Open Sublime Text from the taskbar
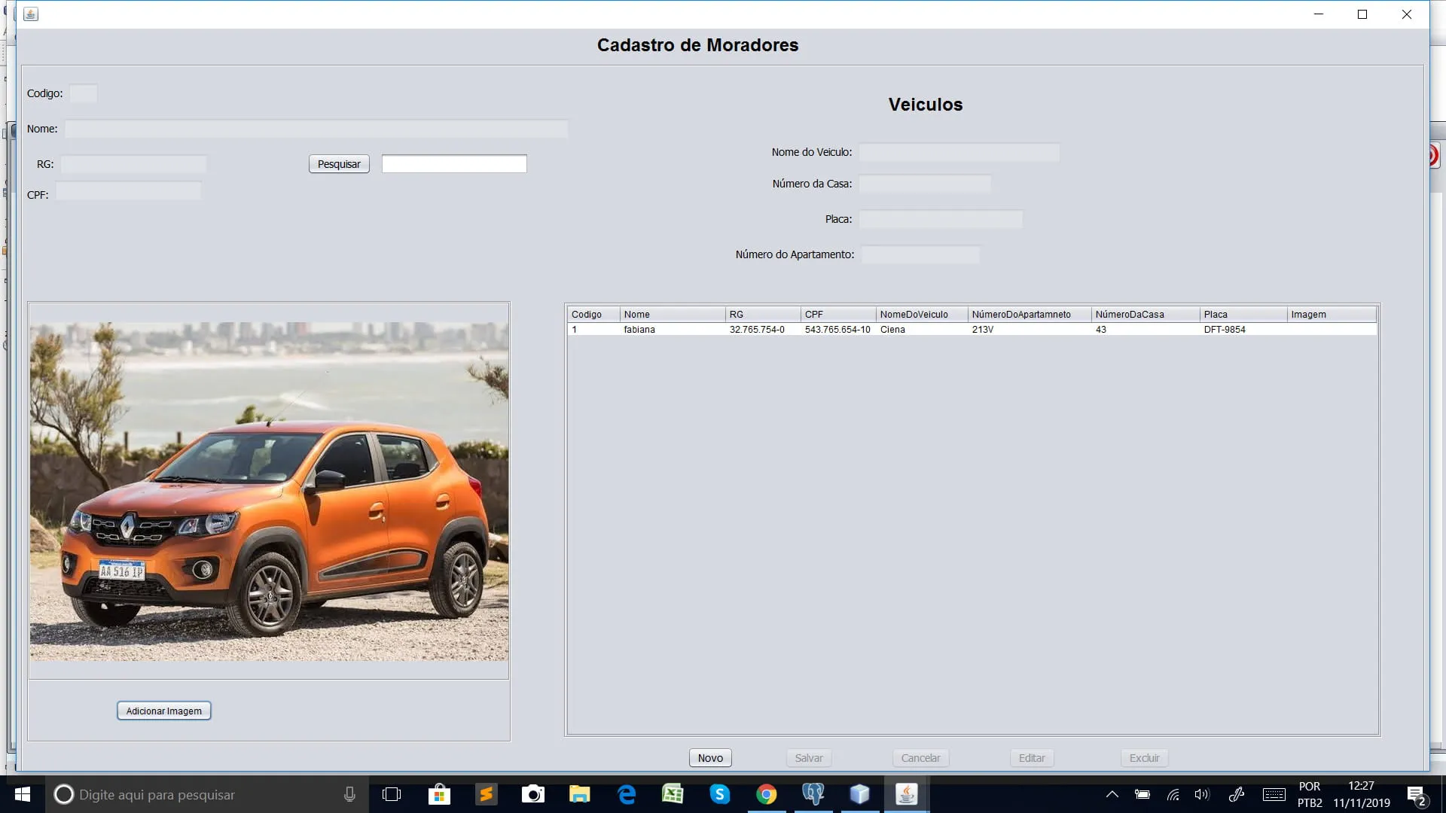 (487, 794)
